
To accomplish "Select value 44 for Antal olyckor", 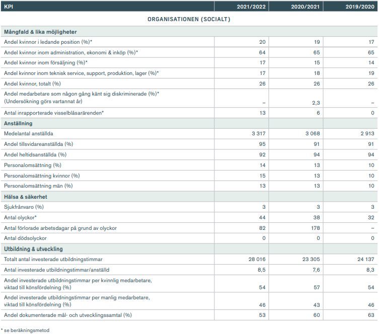I will tap(262, 218).
